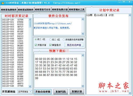This screenshot has height=96, width=133.
Task: Select draw record 141120-022 37558
Action: 13,72
